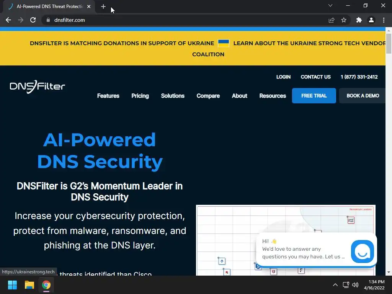392x294 pixels.
Task: Open the Features menu
Action: tap(108, 96)
